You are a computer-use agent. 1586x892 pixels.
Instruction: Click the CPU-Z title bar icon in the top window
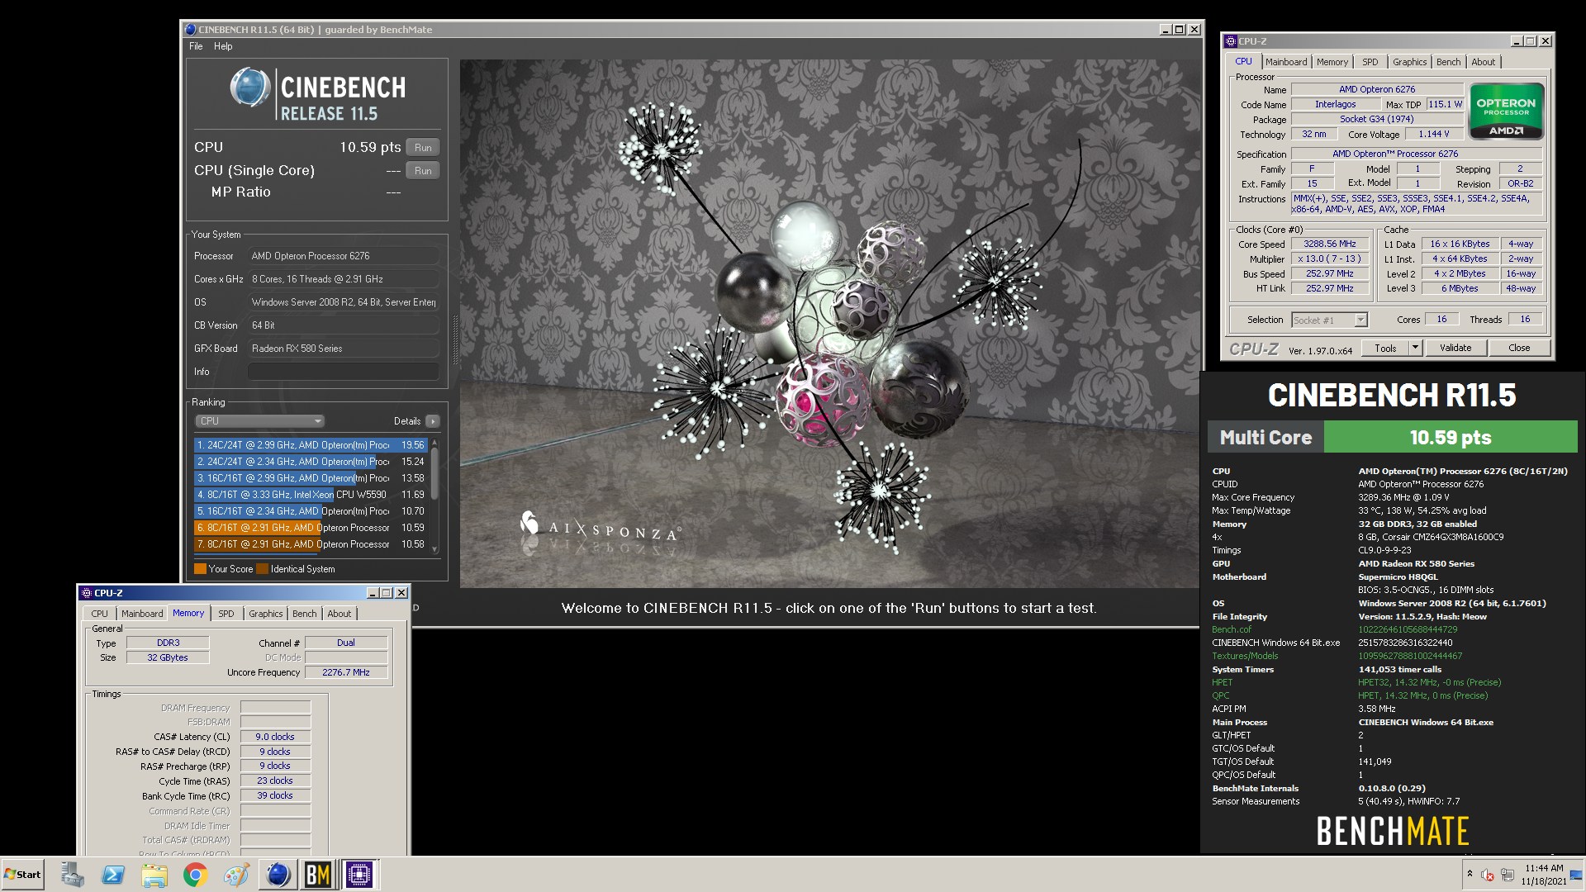click(1231, 41)
